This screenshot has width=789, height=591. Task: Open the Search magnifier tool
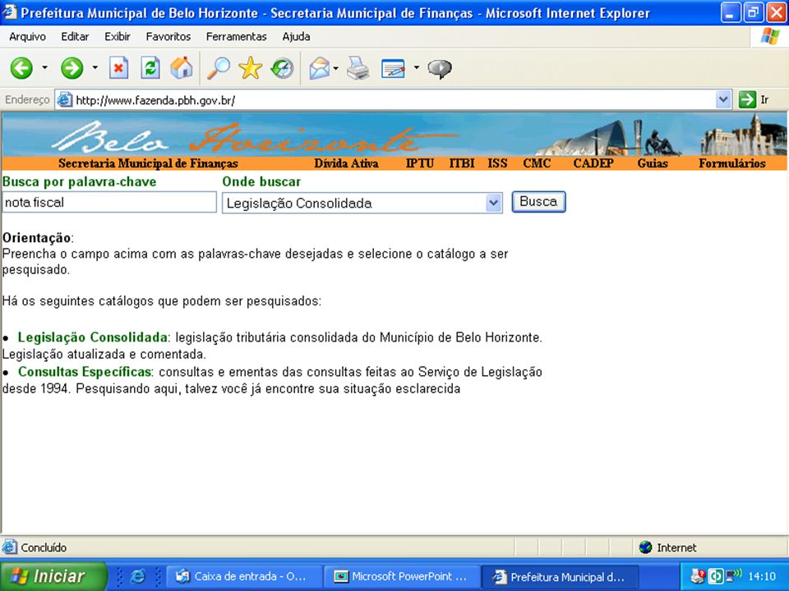pos(219,68)
